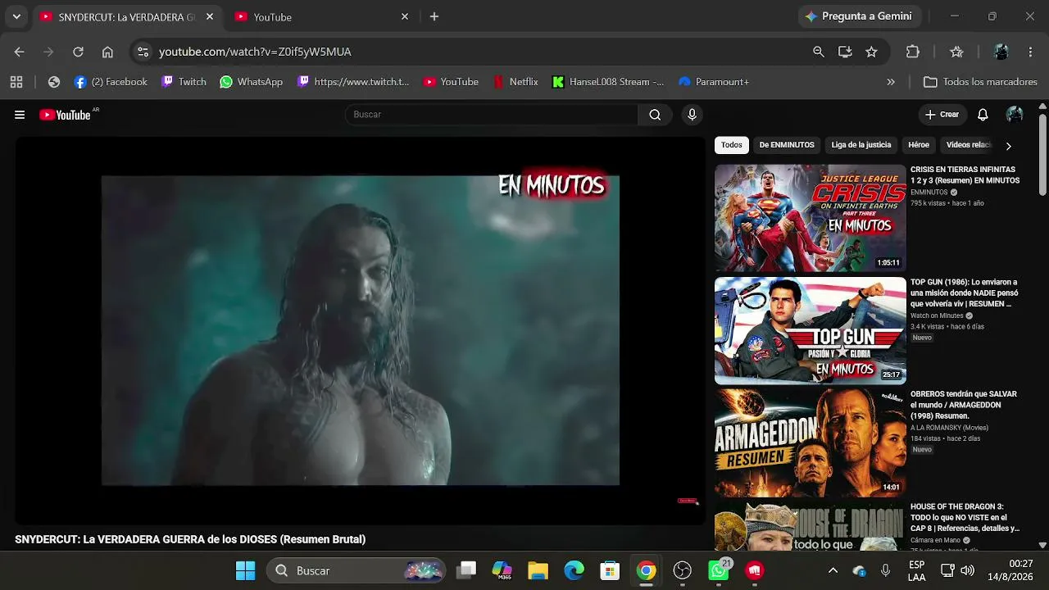1049x590 pixels.
Task: Start voice search with the microphone icon
Action: tap(693, 115)
